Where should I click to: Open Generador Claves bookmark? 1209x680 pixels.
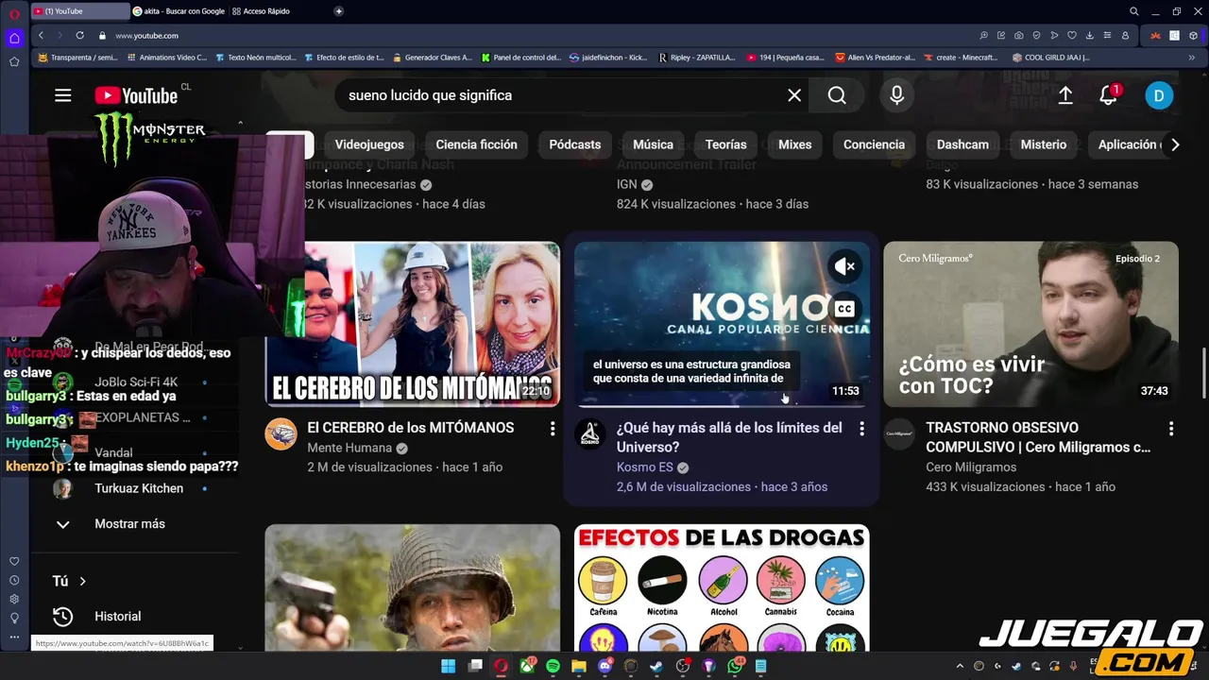point(431,58)
